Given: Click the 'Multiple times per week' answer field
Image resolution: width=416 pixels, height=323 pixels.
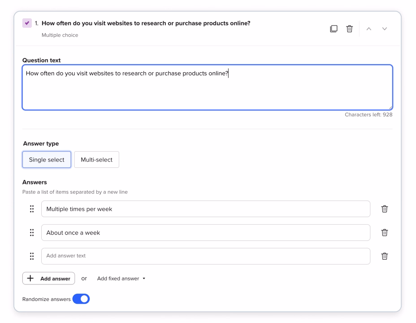Looking at the screenshot, I should click(x=206, y=209).
